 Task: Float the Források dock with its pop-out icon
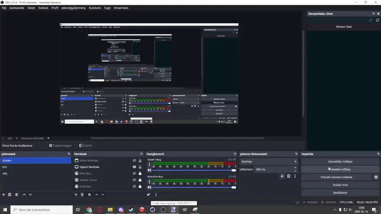(x=141, y=154)
